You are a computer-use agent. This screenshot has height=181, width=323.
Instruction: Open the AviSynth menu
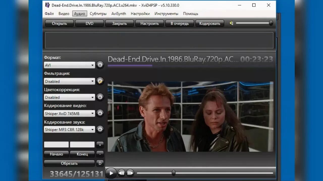119,14
